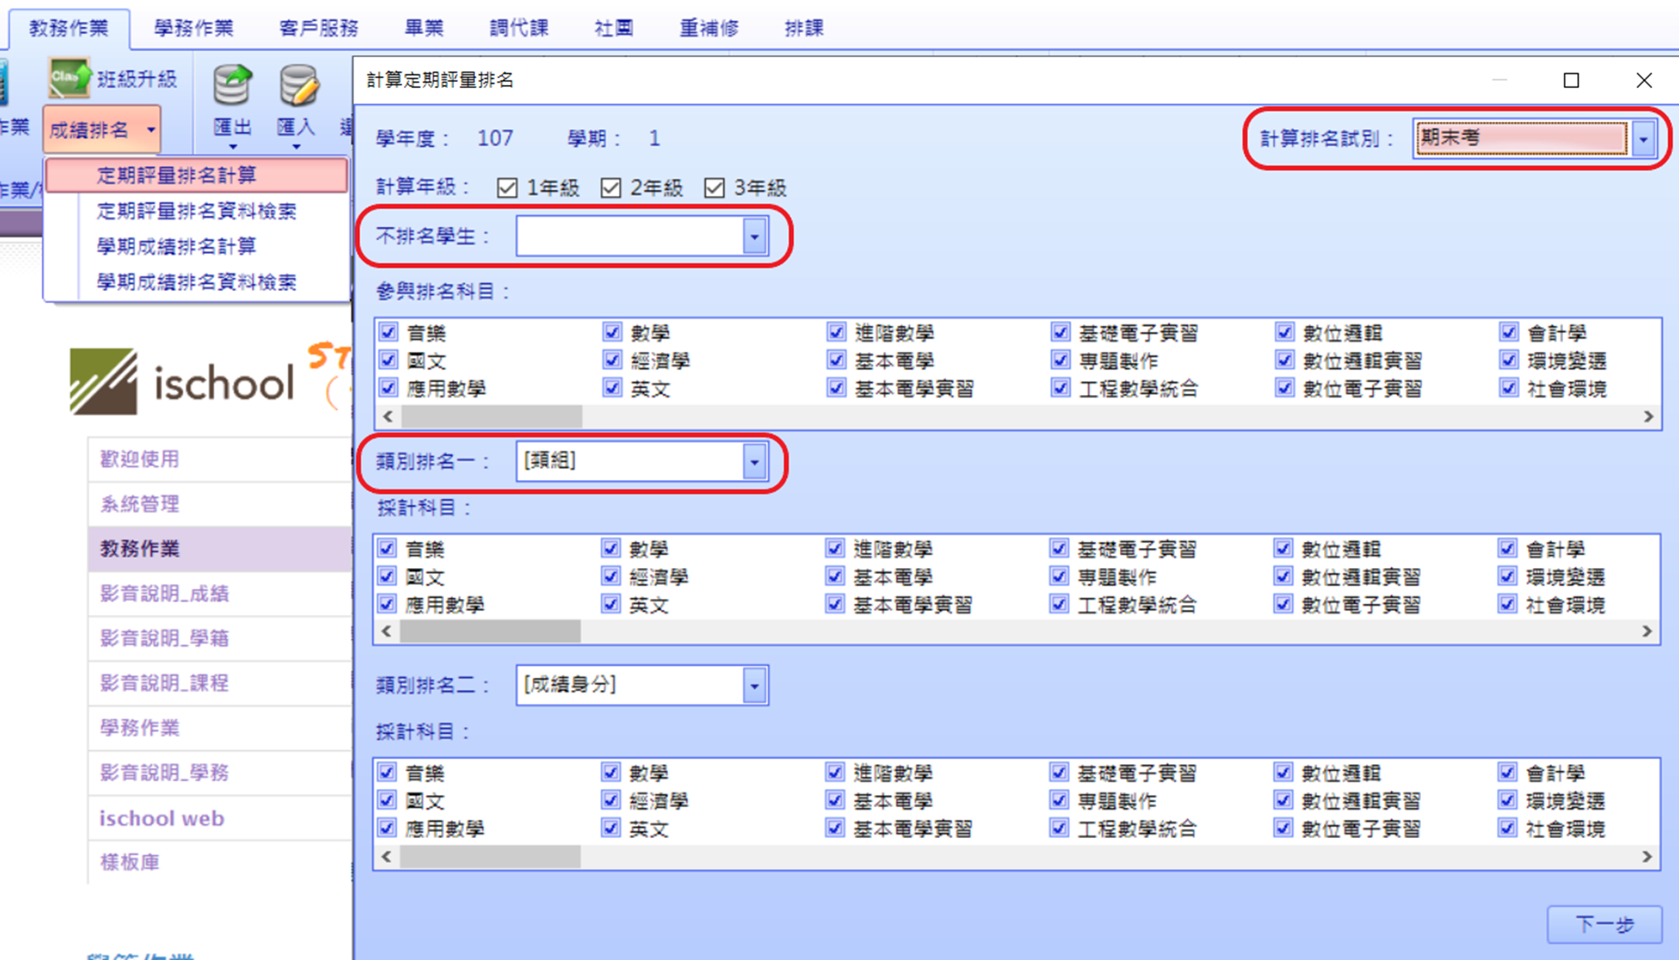Click right arrow of 參與排名科目 scrollbar
Screen dimensions: 1679x960
coord(1648,417)
